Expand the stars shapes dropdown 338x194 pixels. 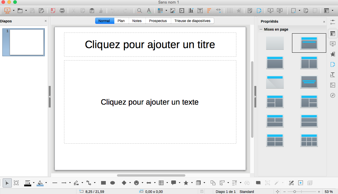[x=192, y=183]
